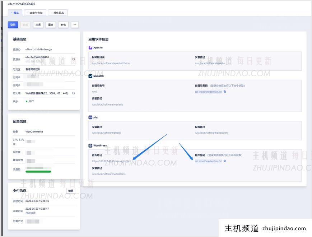
Task: Click the MariaDB logo icon
Action: pos(90,76)
